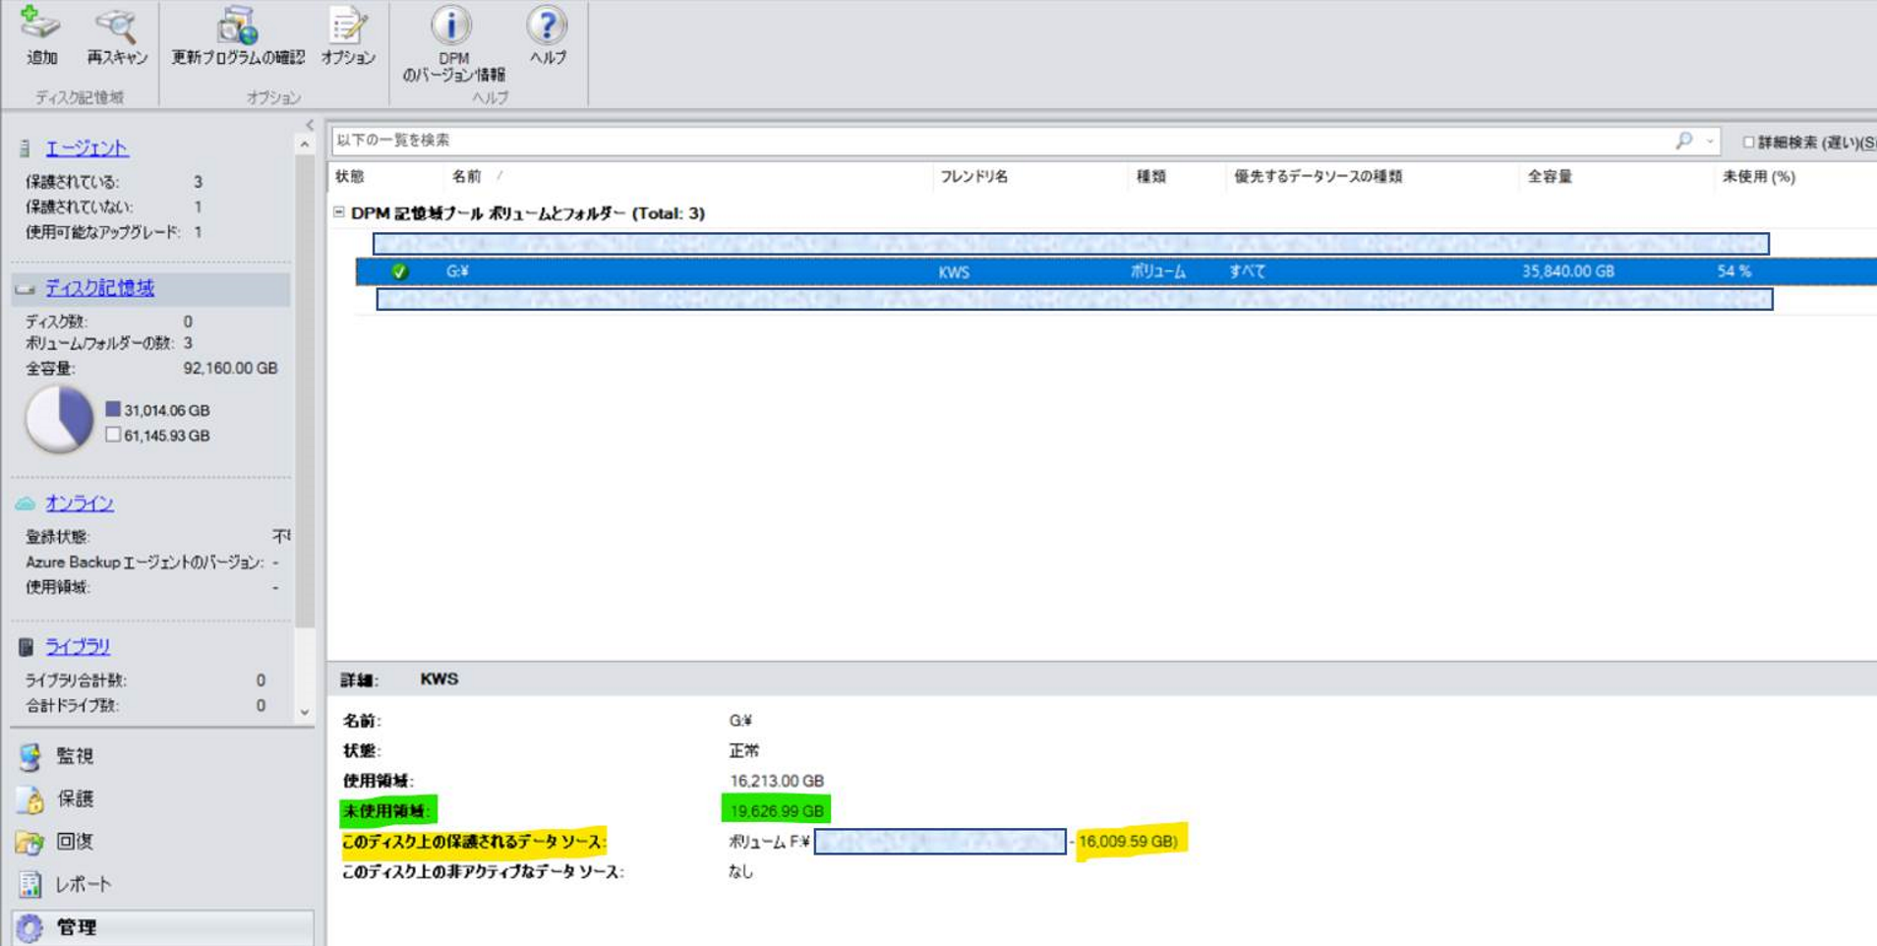Click the free-space 61,145.93 GB color swatch

tap(113, 435)
